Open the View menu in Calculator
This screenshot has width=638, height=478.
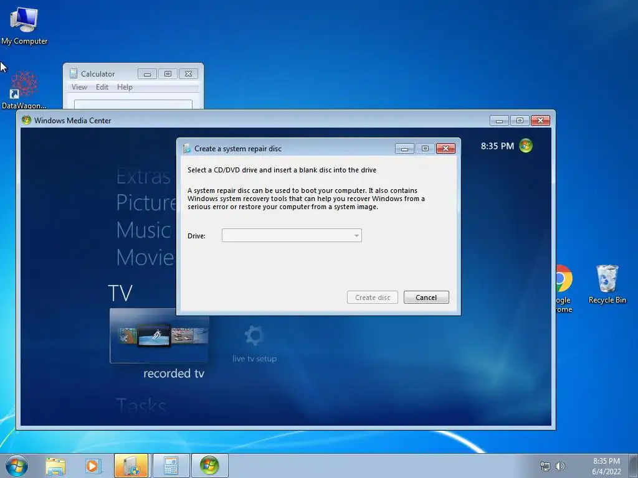point(79,87)
